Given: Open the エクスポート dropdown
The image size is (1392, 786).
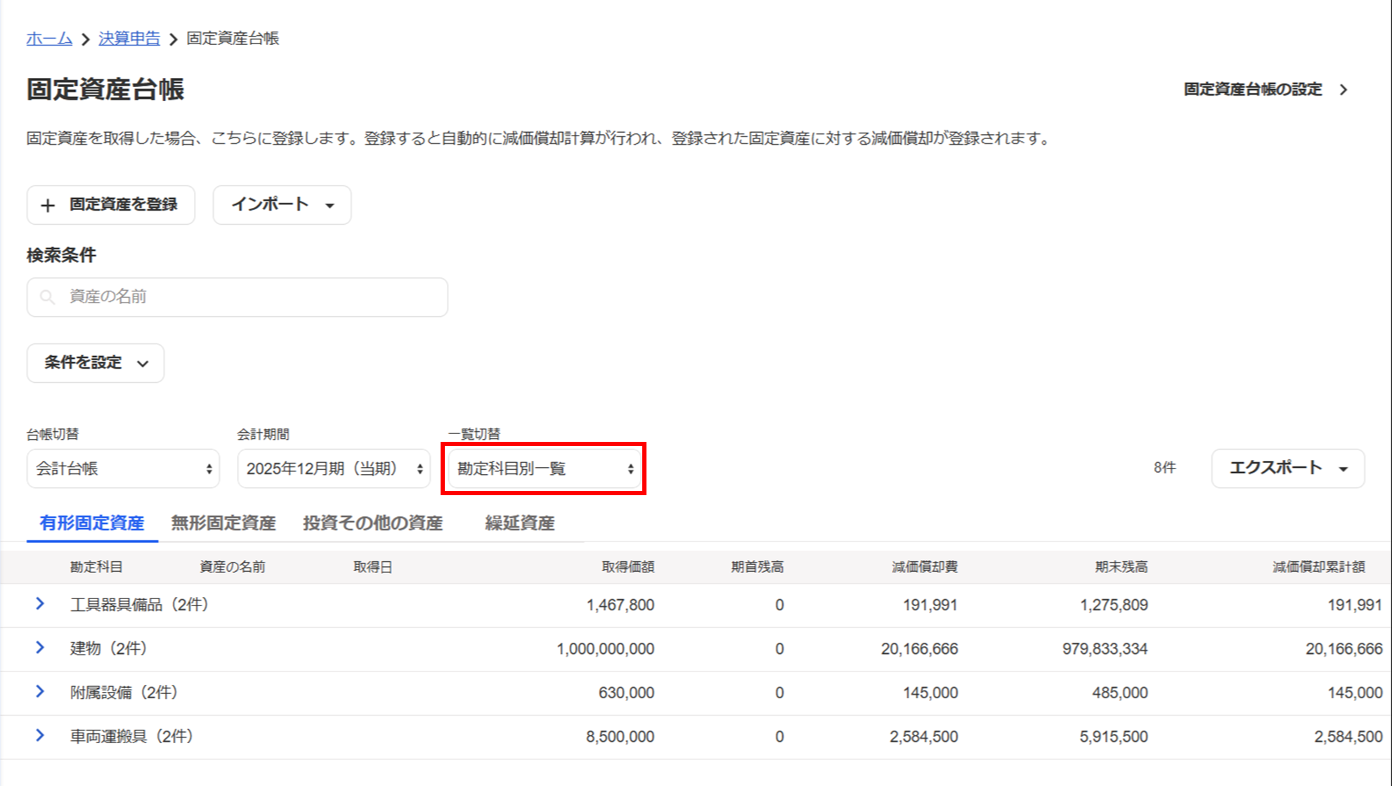Looking at the screenshot, I should 1287,469.
